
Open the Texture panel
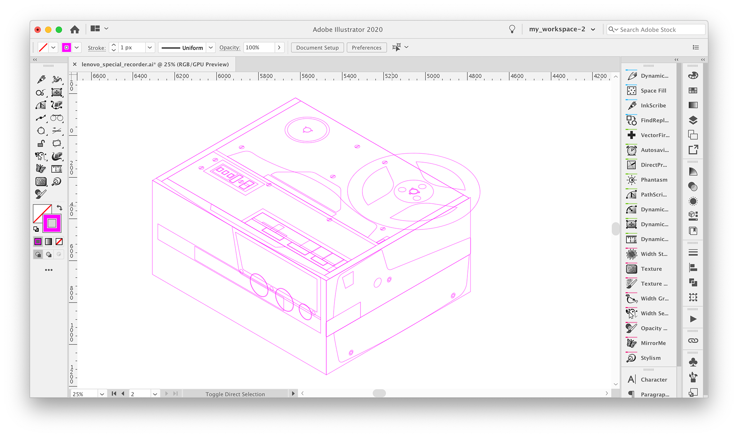point(651,269)
